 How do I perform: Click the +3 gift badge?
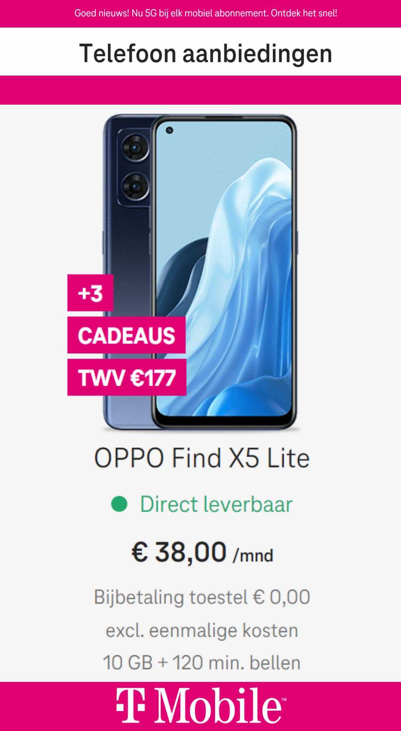[x=91, y=293]
